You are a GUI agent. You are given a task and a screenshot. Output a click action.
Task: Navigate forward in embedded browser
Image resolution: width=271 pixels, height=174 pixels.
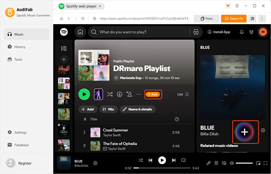pos(76,19)
